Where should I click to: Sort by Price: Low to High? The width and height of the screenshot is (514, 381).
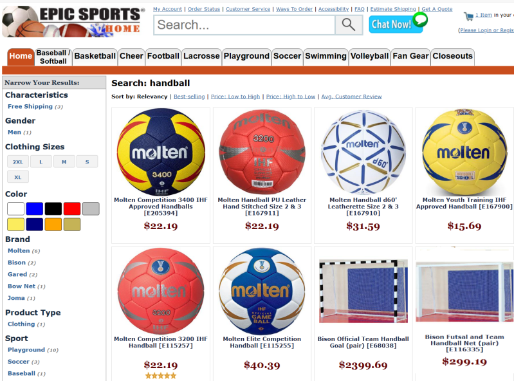point(235,97)
